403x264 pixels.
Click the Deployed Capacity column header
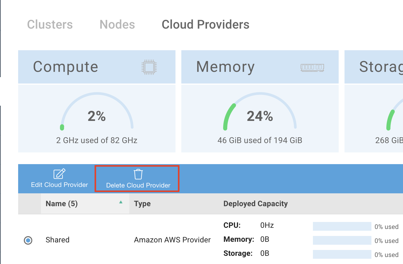(x=255, y=204)
